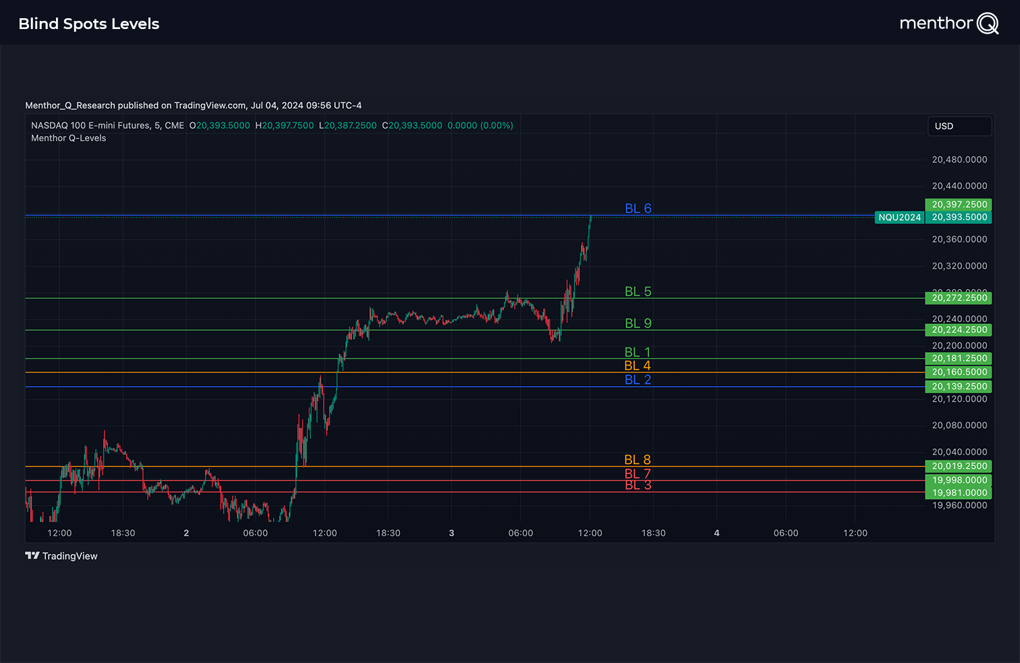This screenshot has height=663, width=1020.
Task: Click the 20,181.2500 price label
Action: pos(959,359)
